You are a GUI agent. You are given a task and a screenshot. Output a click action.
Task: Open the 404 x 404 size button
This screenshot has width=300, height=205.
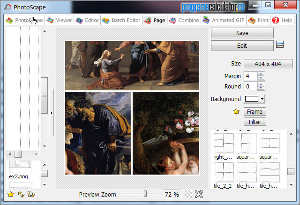click(268, 64)
